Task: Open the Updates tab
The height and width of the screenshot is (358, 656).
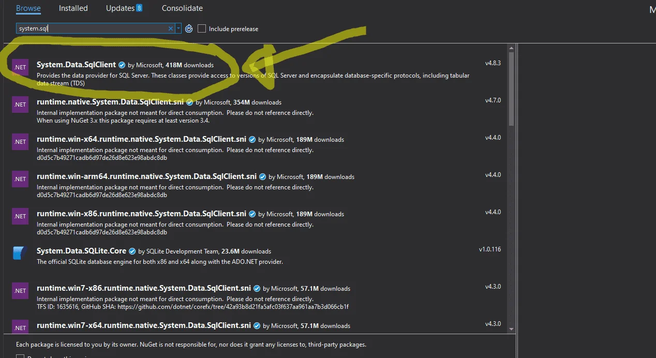Action: [x=120, y=8]
